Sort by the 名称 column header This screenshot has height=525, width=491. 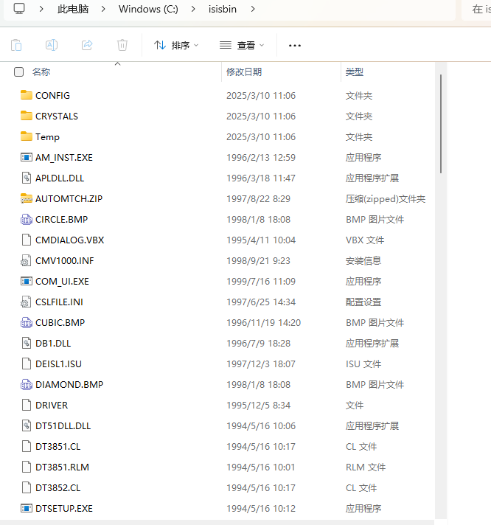point(41,72)
